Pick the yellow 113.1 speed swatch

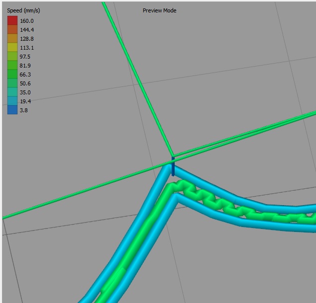[x=12, y=48]
